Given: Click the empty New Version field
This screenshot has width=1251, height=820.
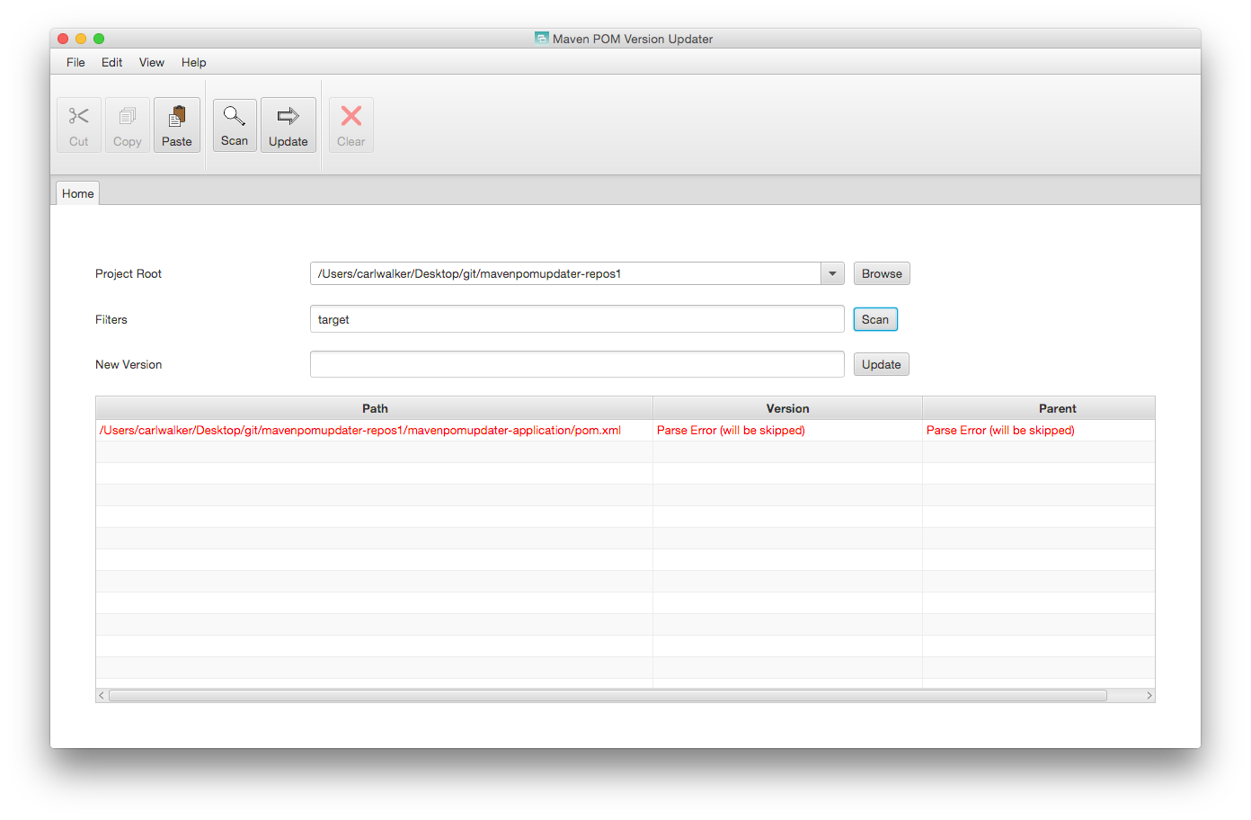Looking at the screenshot, I should [x=577, y=364].
